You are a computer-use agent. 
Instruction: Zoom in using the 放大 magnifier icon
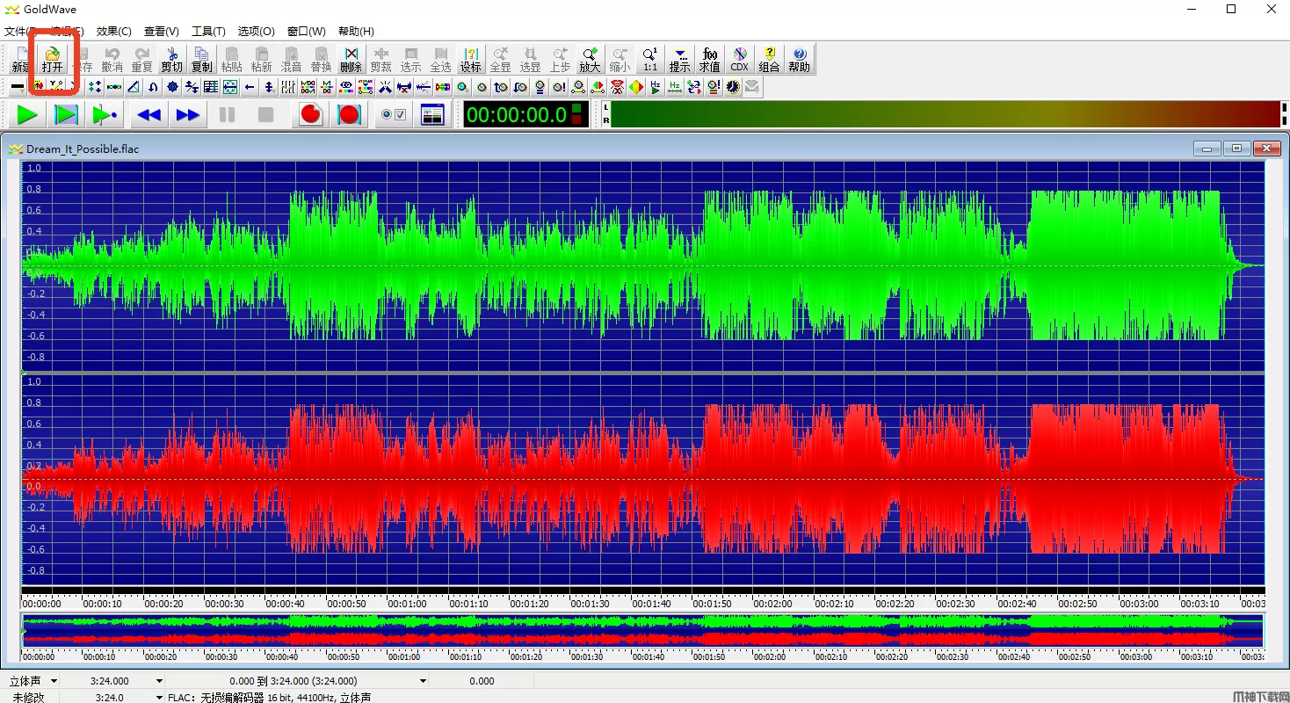click(x=590, y=58)
